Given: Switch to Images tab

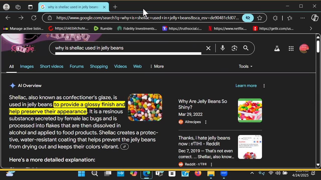Looking at the screenshot, I should [x=27, y=66].
